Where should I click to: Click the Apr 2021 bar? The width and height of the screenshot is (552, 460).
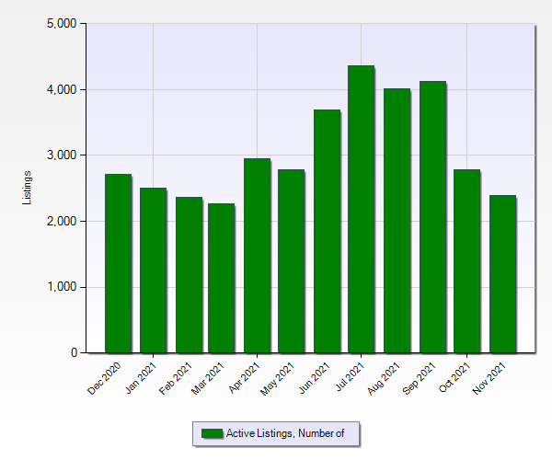tap(257, 256)
